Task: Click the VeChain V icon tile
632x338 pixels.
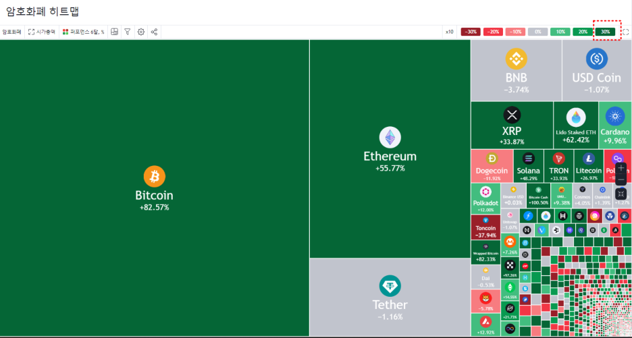Action: click(542, 231)
